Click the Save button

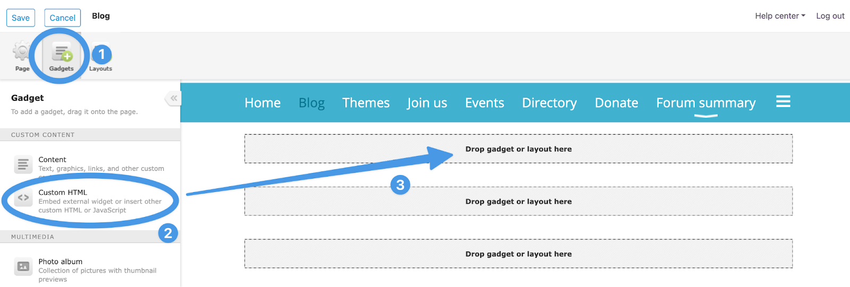[21, 18]
